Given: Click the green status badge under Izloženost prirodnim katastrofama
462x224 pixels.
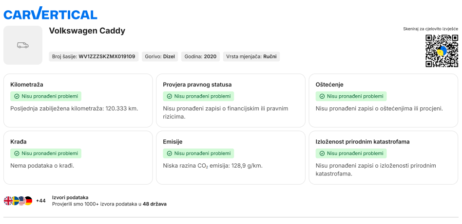Looking at the screenshot, I should point(351,154).
